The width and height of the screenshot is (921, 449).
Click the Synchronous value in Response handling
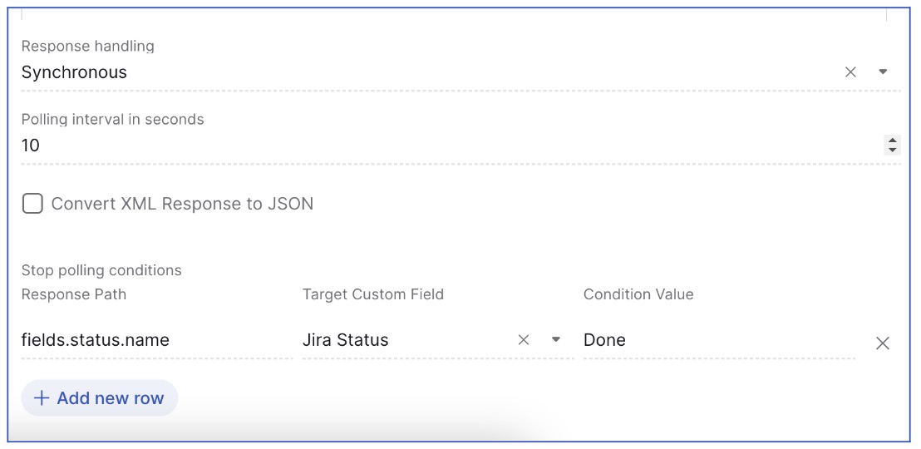tap(75, 72)
